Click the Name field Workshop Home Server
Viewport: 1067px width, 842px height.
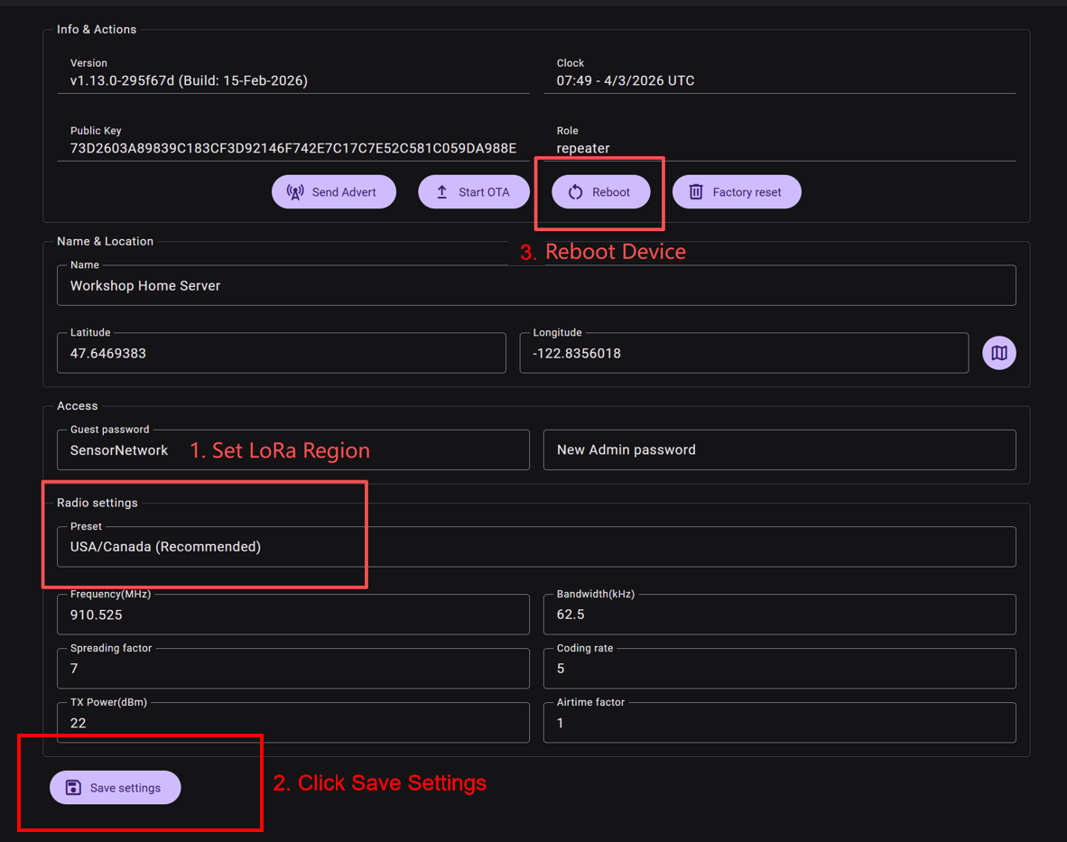536,286
